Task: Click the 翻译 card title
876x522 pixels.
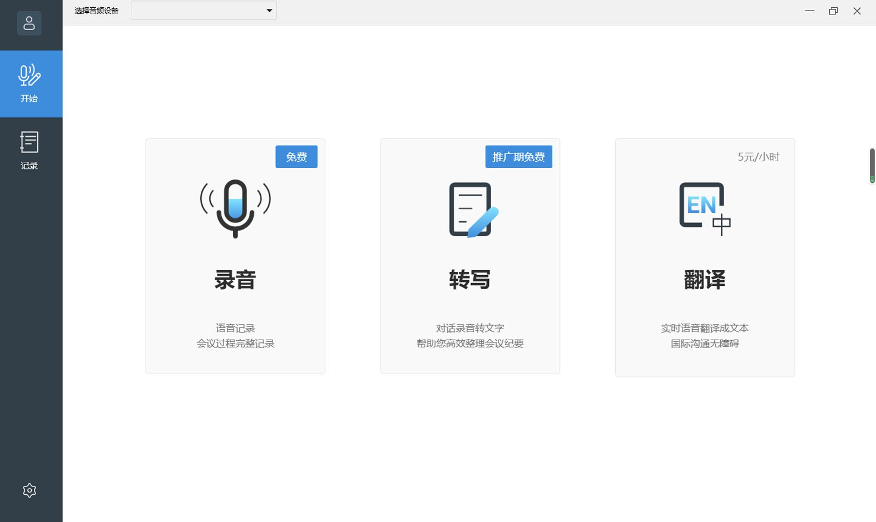Action: pyautogui.click(x=705, y=280)
